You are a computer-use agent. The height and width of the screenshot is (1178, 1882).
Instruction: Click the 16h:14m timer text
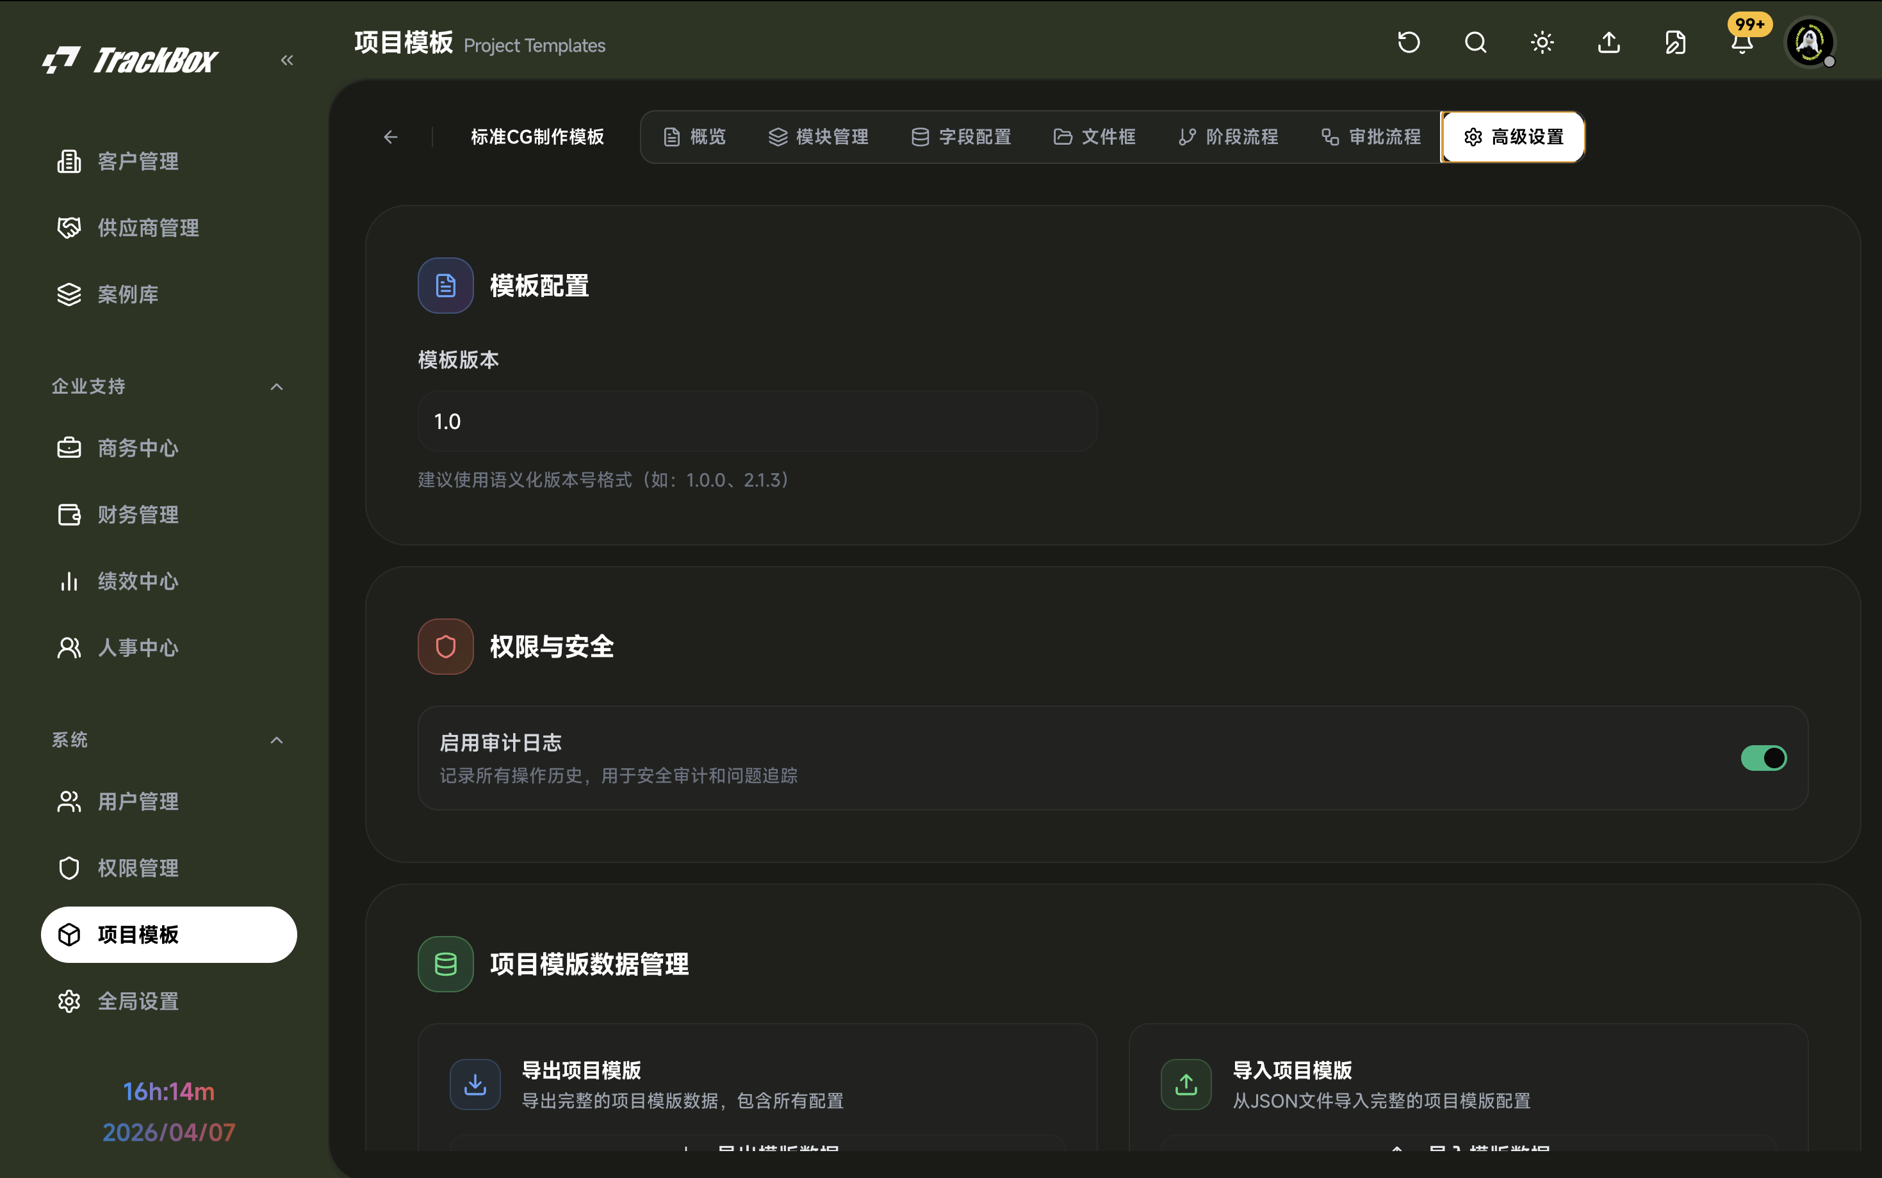tap(168, 1092)
